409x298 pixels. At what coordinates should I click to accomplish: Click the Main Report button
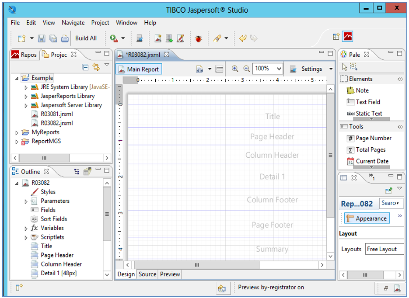click(x=139, y=69)
